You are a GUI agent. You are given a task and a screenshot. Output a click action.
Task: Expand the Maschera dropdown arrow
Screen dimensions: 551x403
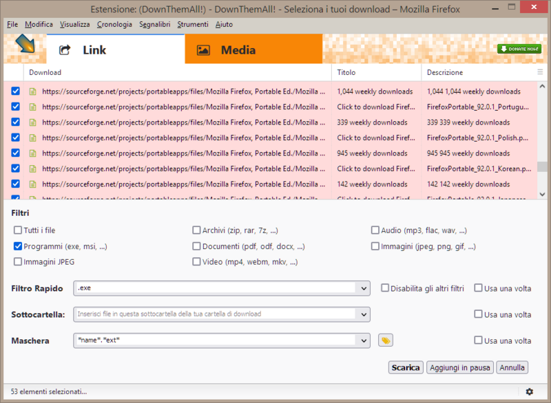(364, 340)
